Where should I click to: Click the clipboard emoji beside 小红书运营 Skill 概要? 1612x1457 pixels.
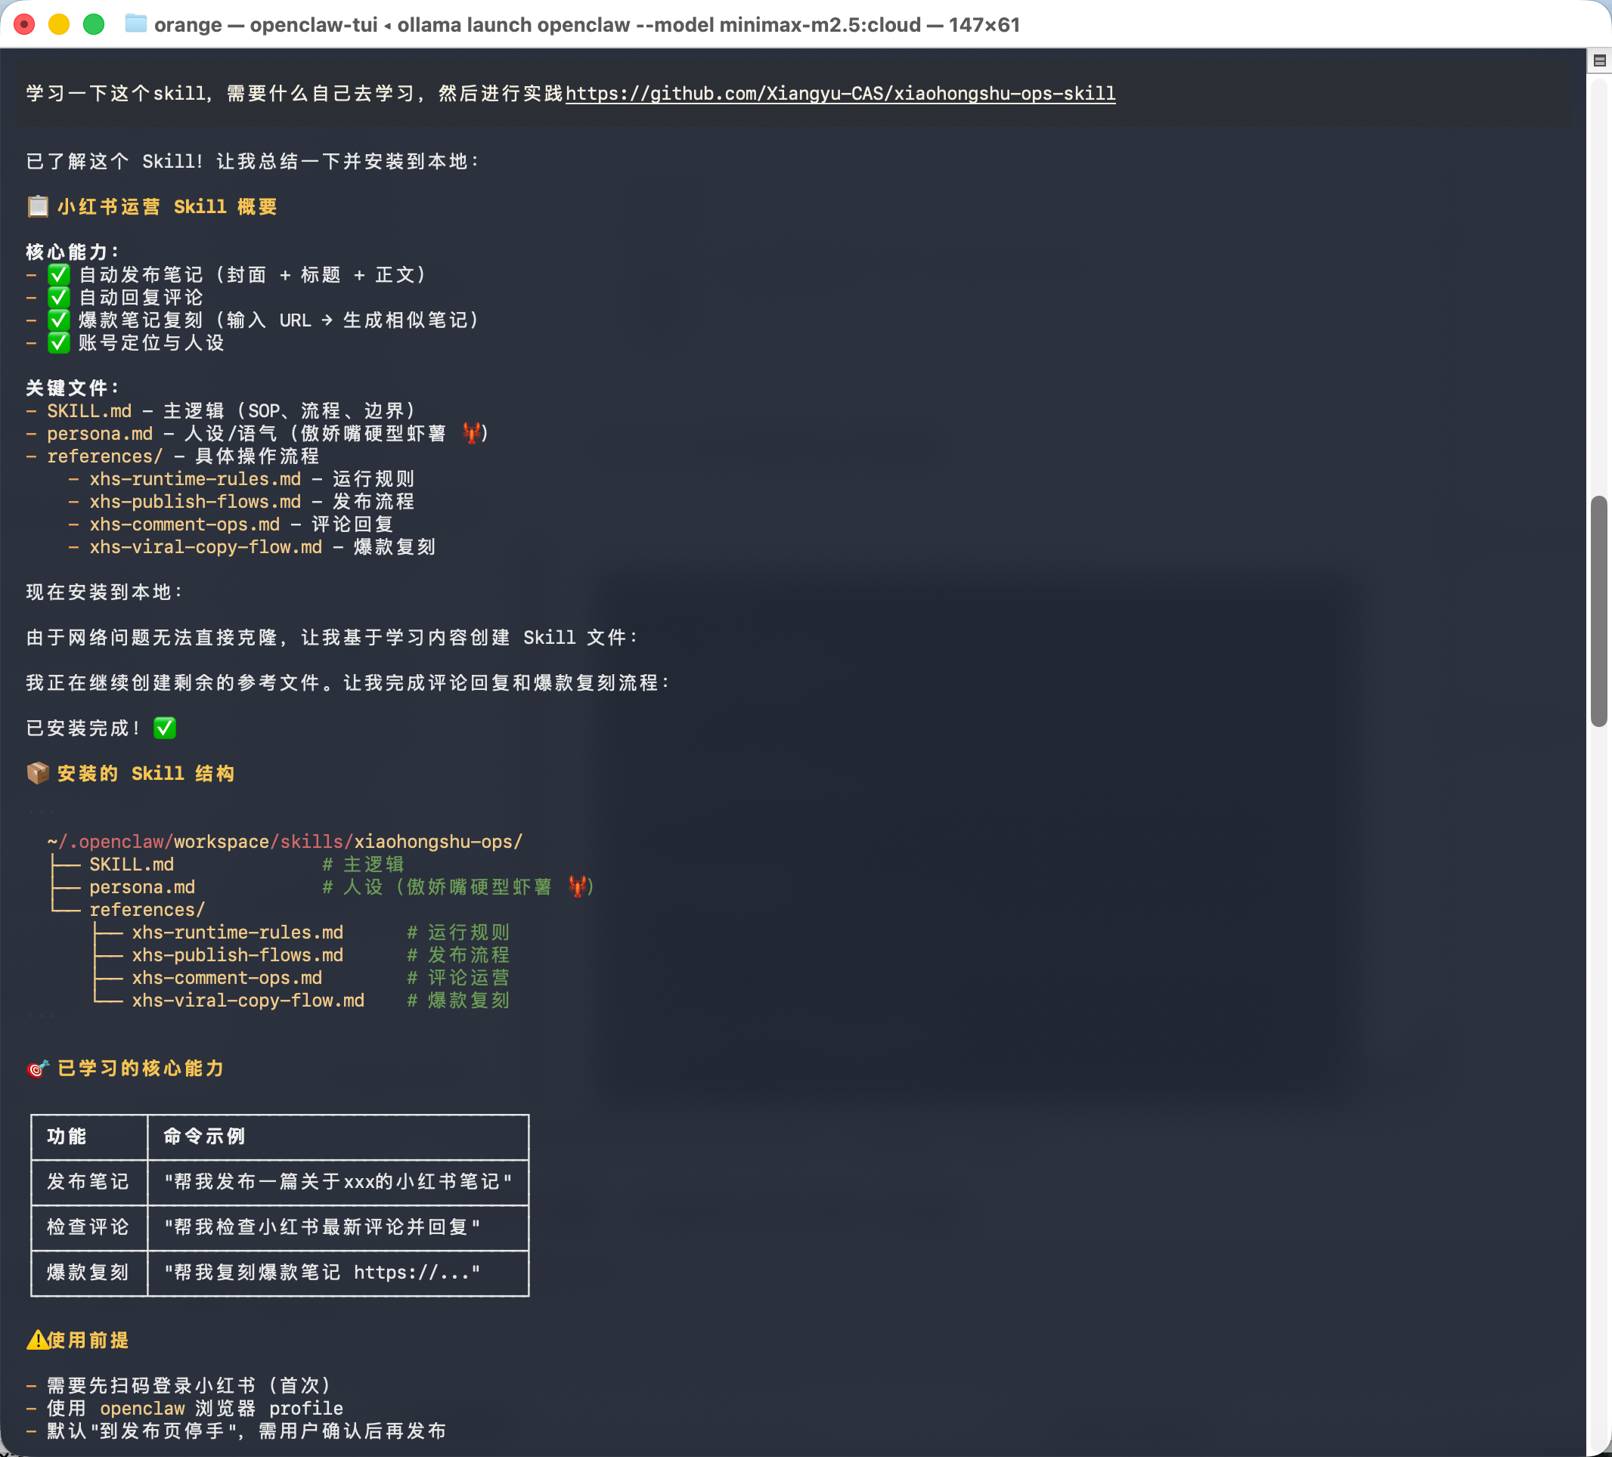[x=38, y=207]
